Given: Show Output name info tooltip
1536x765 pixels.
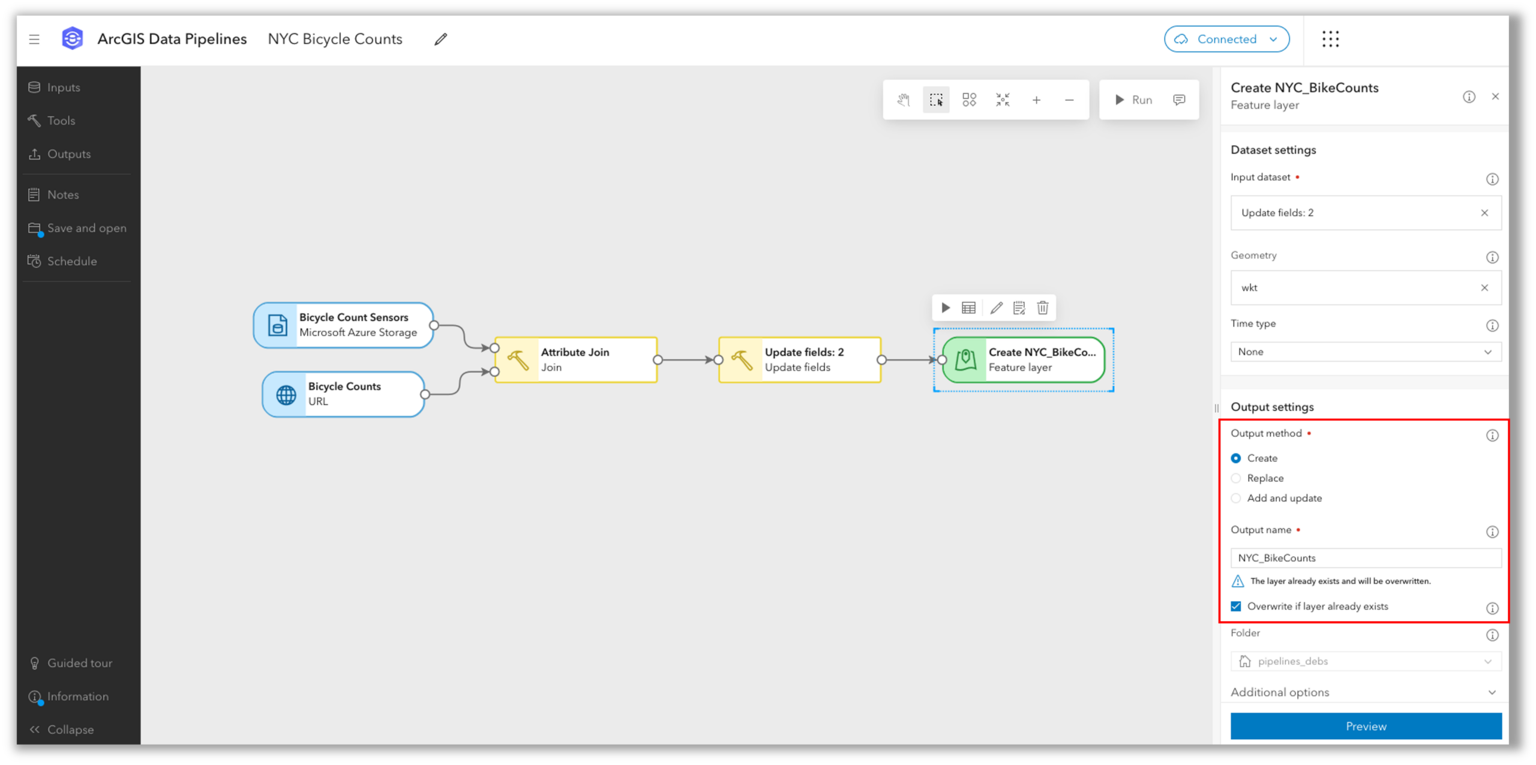Looking at the screenshot, I should point(1492,532).
